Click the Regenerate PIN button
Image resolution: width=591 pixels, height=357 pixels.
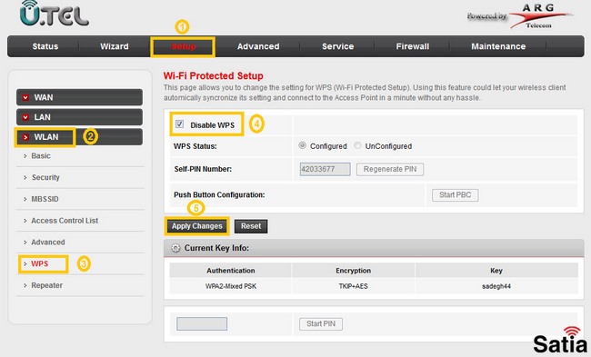click(x=390, y=169)
